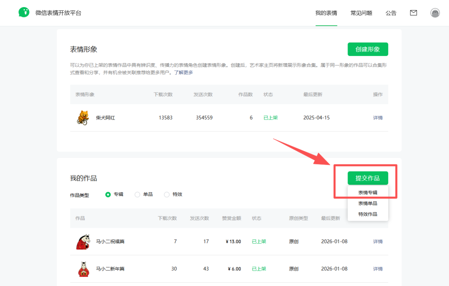Image resolution: width=449 pixels, height=286 pixels.
Task: Click the 已上架 status of 马小二祝福篇
Action: coord(259,242)
